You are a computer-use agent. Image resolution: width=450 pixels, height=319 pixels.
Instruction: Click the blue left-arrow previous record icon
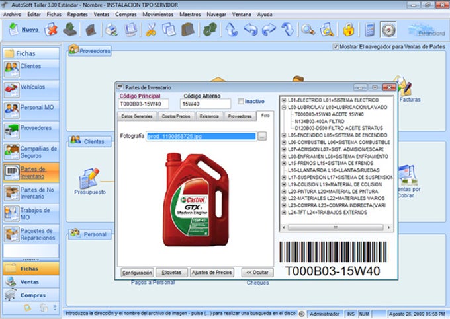coord(251,30)
